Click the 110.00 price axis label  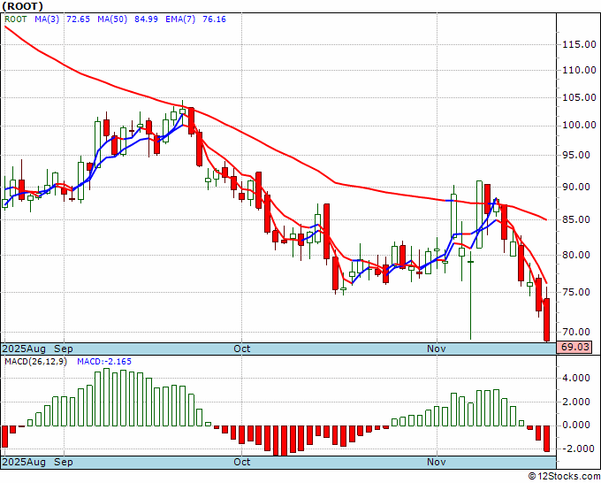pos(579,70)
